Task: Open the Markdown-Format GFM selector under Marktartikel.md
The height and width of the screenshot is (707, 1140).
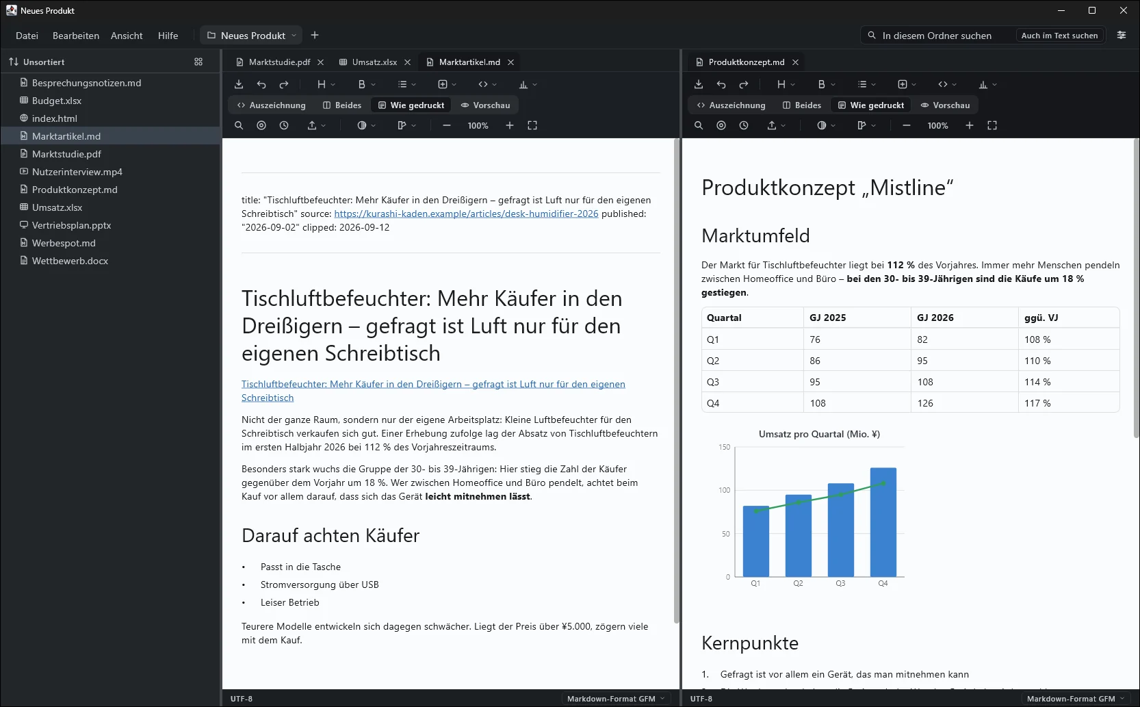Action: (616, 699)
